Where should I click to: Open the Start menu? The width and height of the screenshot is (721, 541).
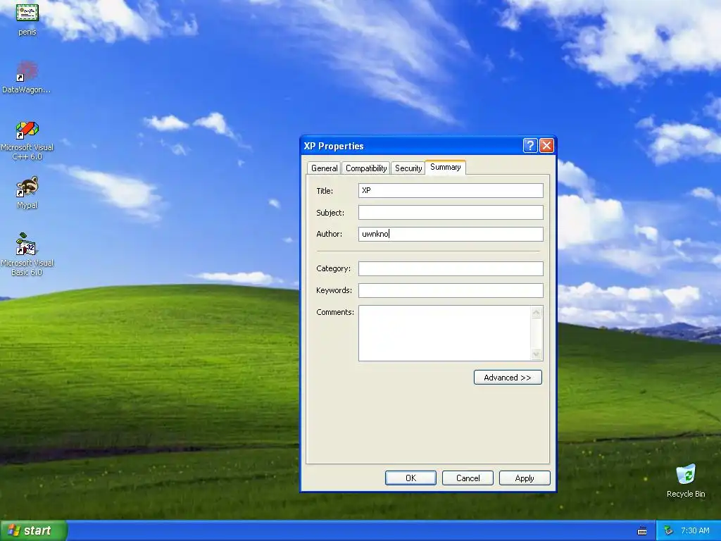coord(34,530)
